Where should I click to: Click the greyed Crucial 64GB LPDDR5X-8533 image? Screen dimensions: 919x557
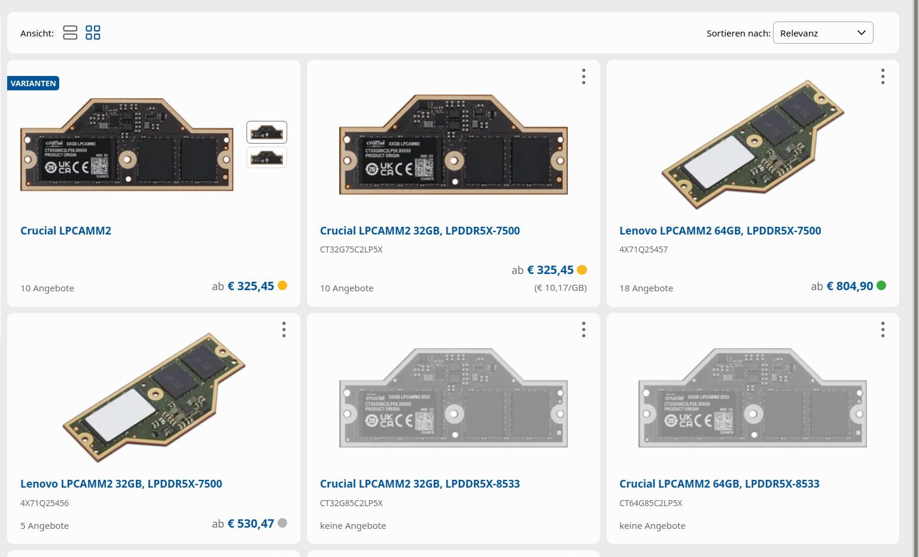tap(753, 398)
